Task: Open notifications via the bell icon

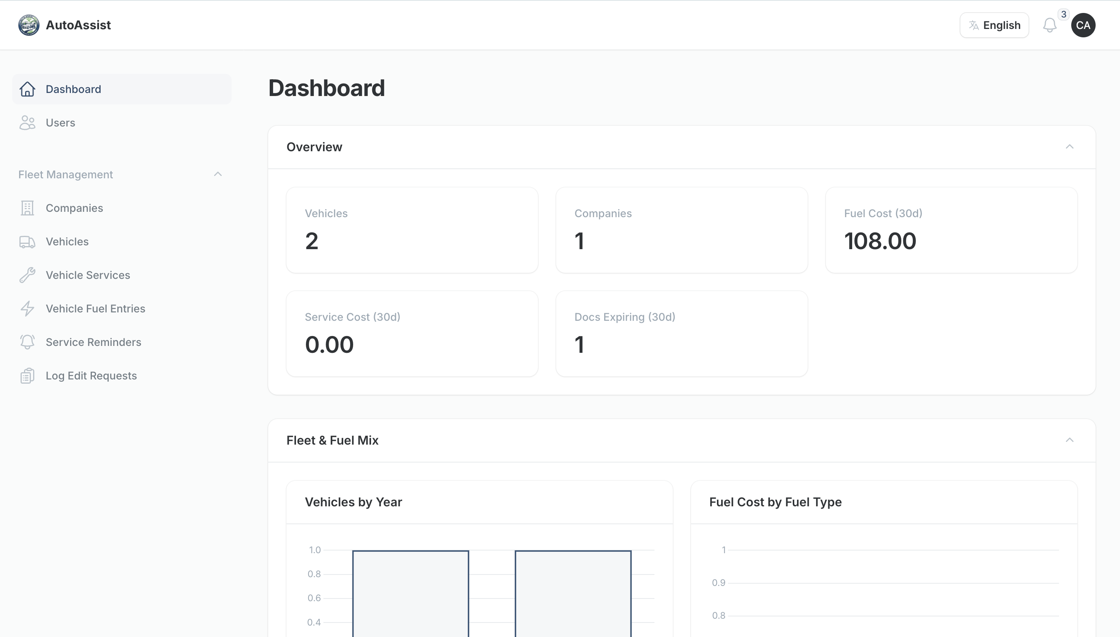Action: coord(1050,25)
